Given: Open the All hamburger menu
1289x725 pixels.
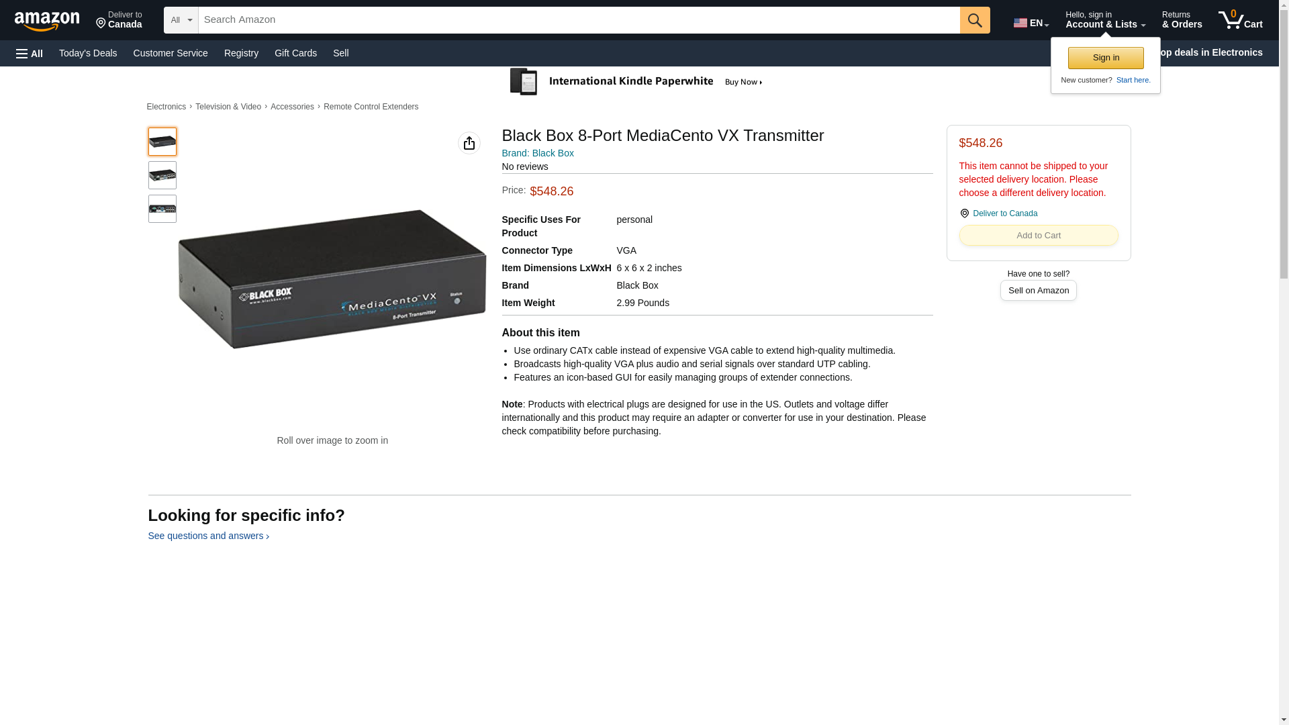Looking at the screenshot, I should tap(30, 54).
